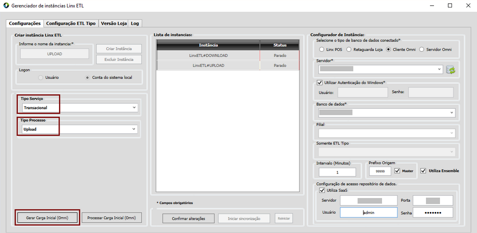Image resolution: width=477 pixels, height=233 pixels.
Task: Click the SaaS Servidor input field
Action: [368, 201]
